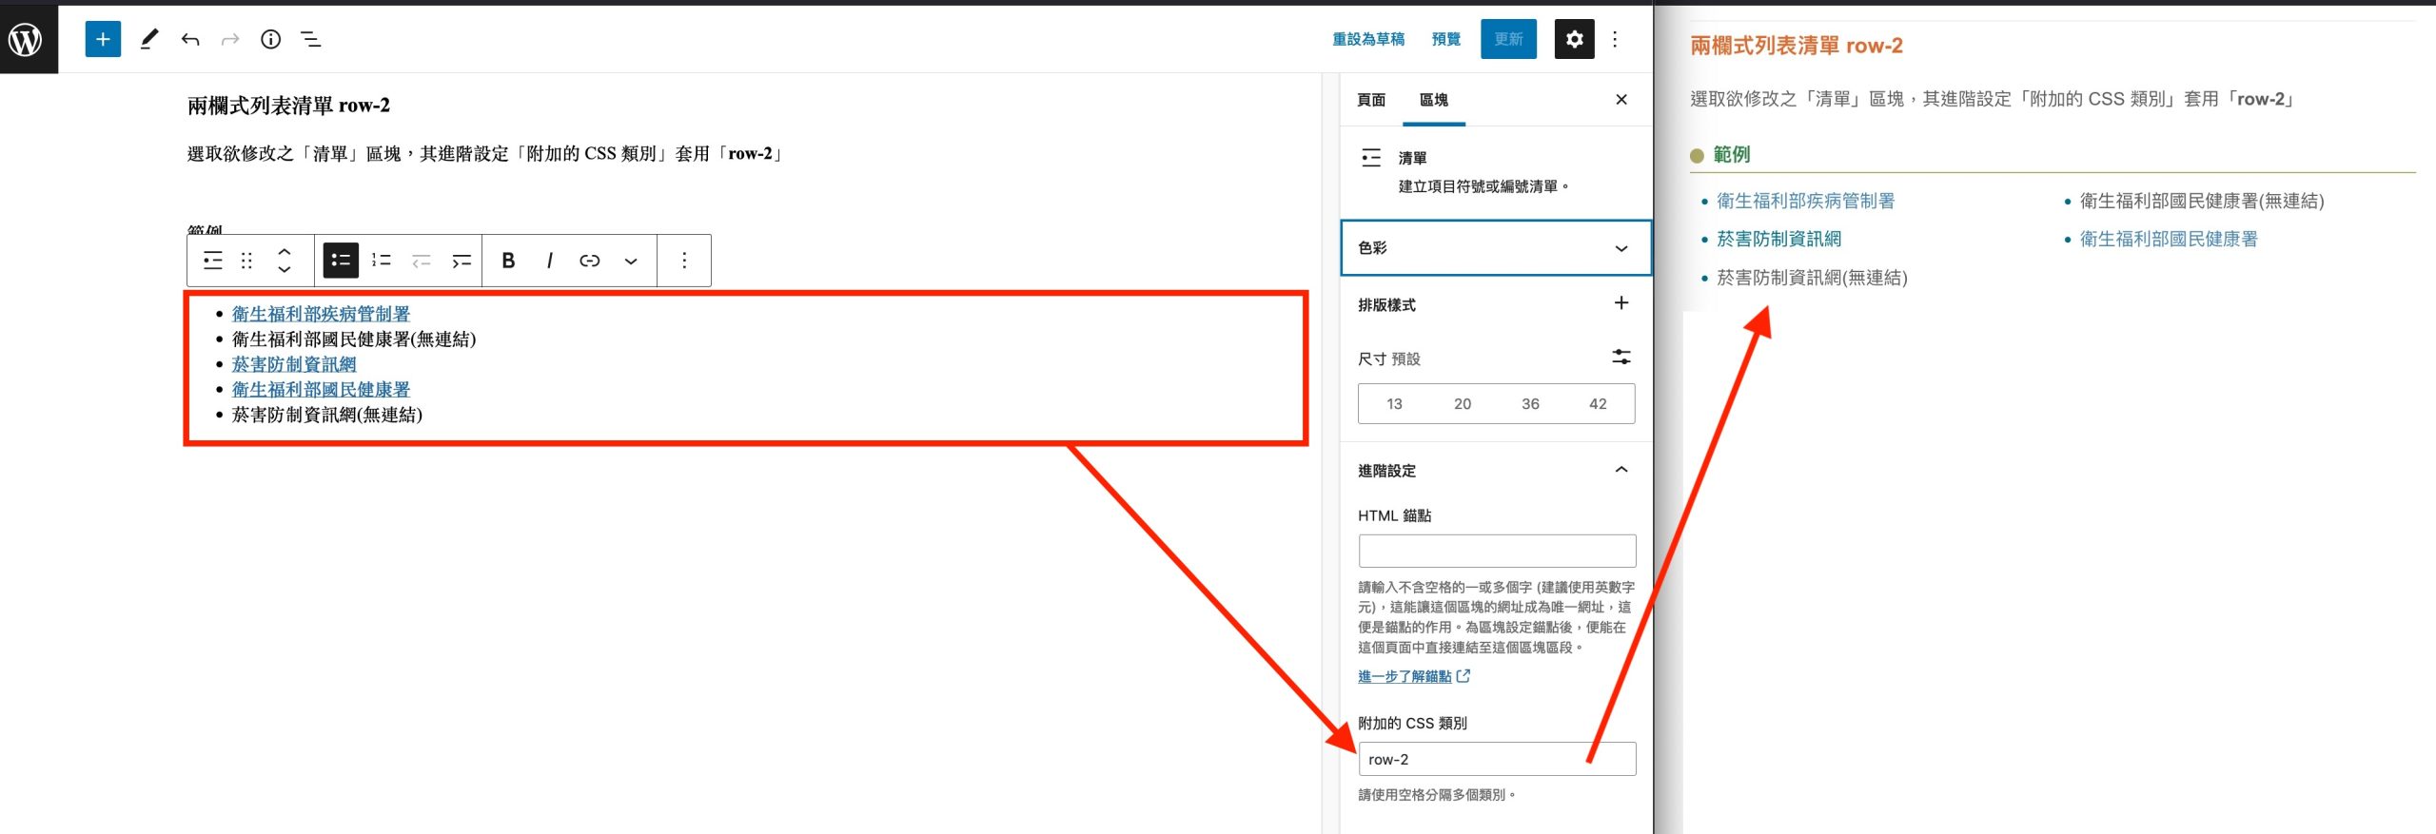
Task: Click the editor title 兩欄式列表清單 row-2
Action: point(288,106)
